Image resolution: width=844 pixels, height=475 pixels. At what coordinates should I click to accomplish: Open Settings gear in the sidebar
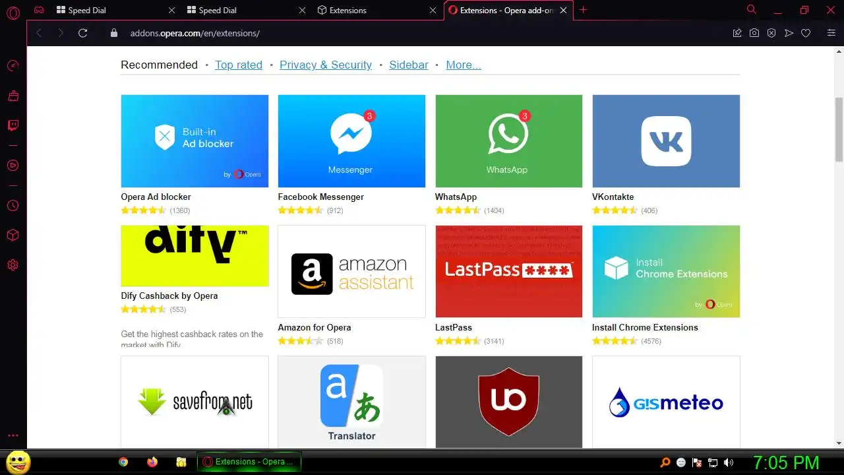point(13,265)
